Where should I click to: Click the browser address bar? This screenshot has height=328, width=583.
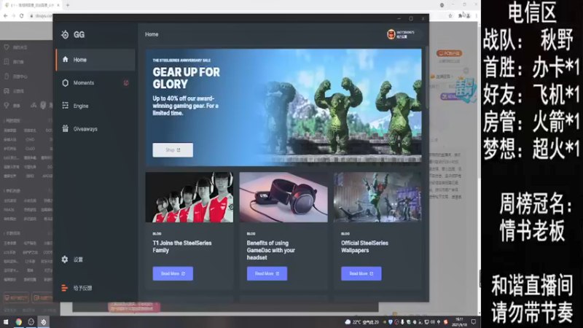41,15
